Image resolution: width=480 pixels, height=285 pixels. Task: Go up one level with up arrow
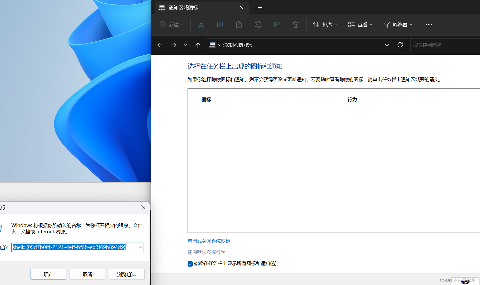[x=198, y=45]
